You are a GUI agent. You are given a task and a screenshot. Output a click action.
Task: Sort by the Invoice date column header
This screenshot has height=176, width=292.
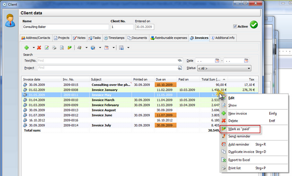(x=41, y=79)
